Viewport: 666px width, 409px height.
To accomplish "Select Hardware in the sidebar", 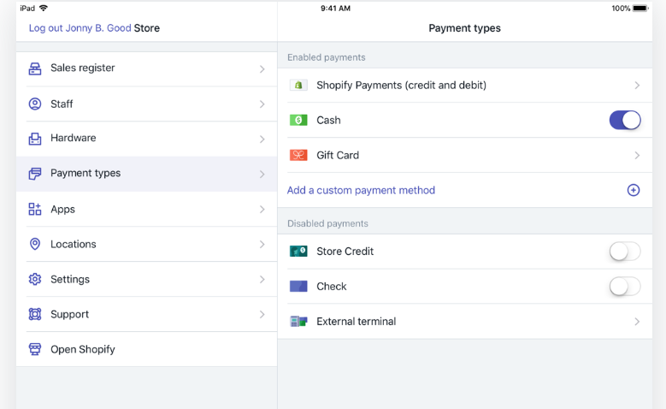I will pos(146,139).
